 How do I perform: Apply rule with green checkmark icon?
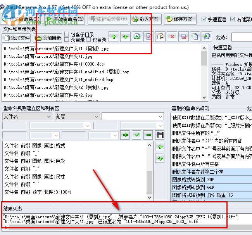[137, 135]
